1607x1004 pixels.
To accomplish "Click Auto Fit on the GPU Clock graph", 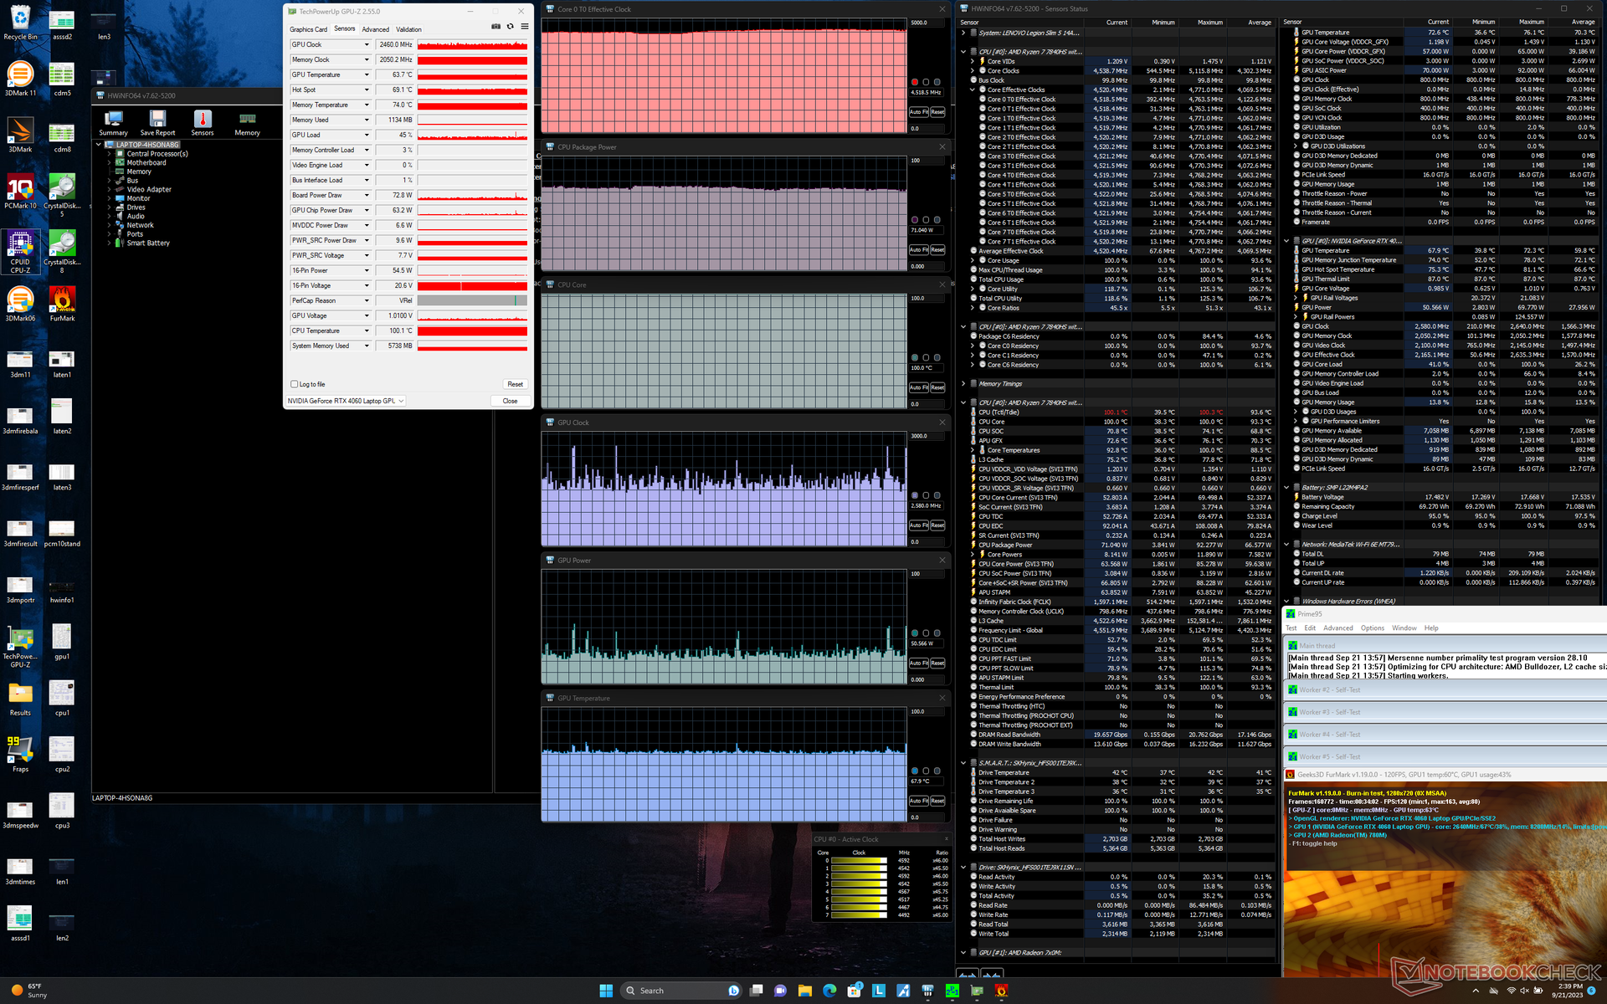I will coord(918,525).
